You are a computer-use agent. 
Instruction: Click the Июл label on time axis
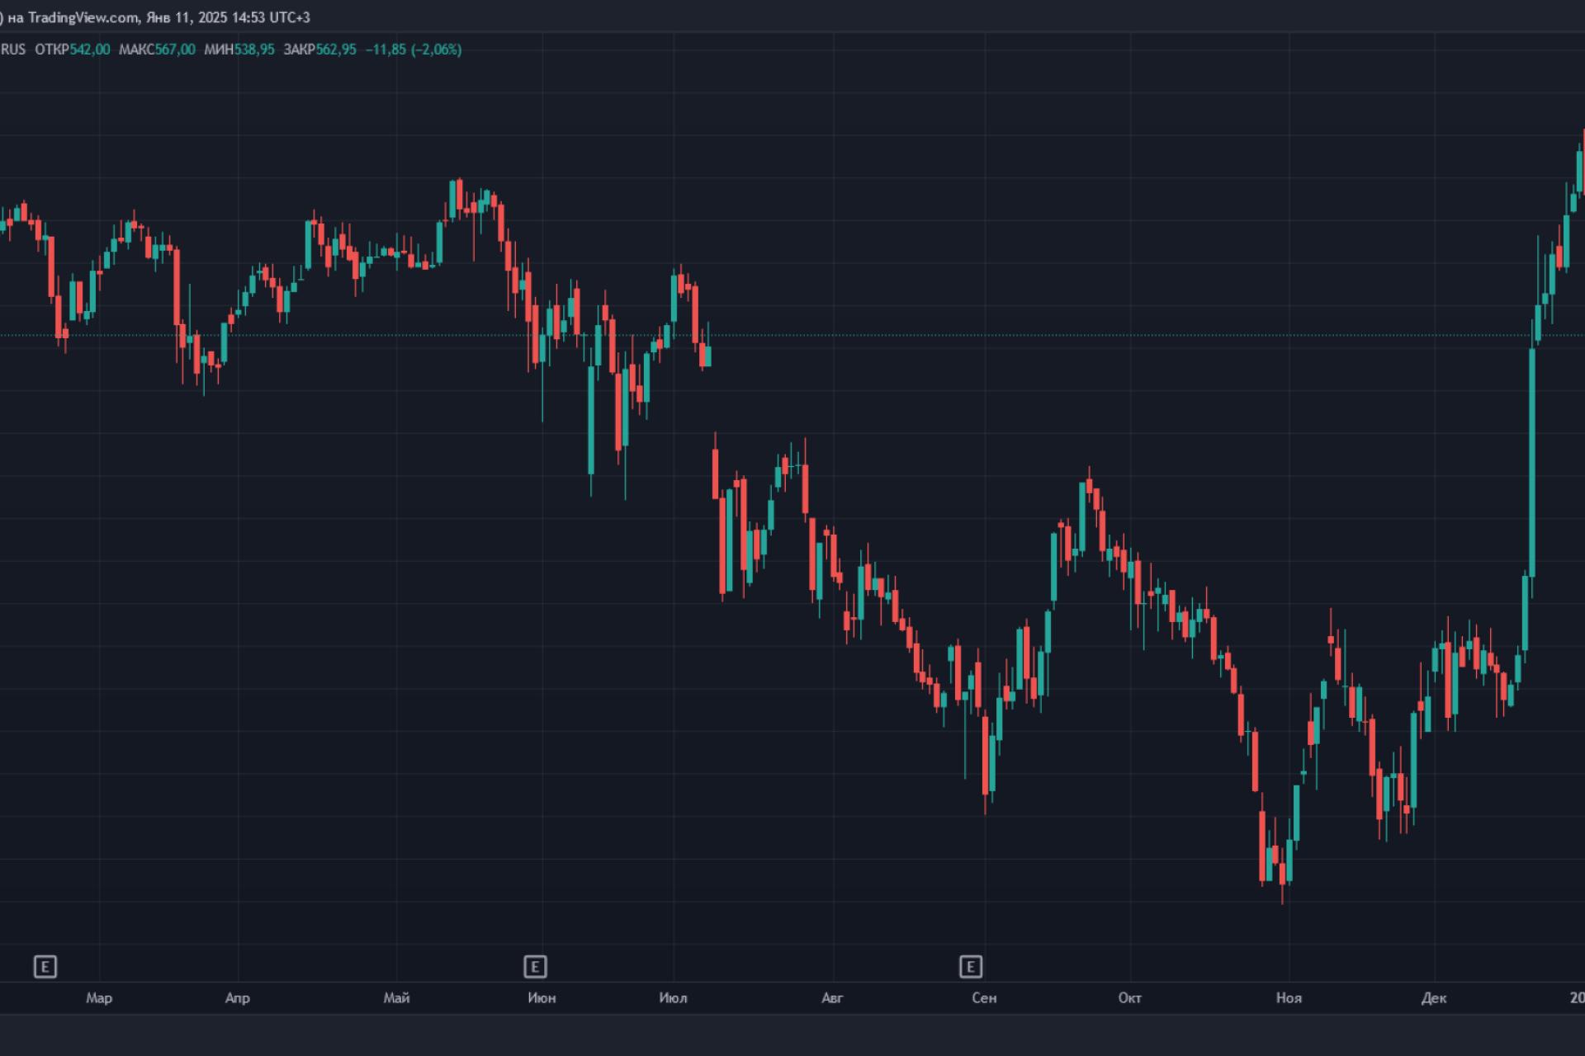(x=674, y=998)
